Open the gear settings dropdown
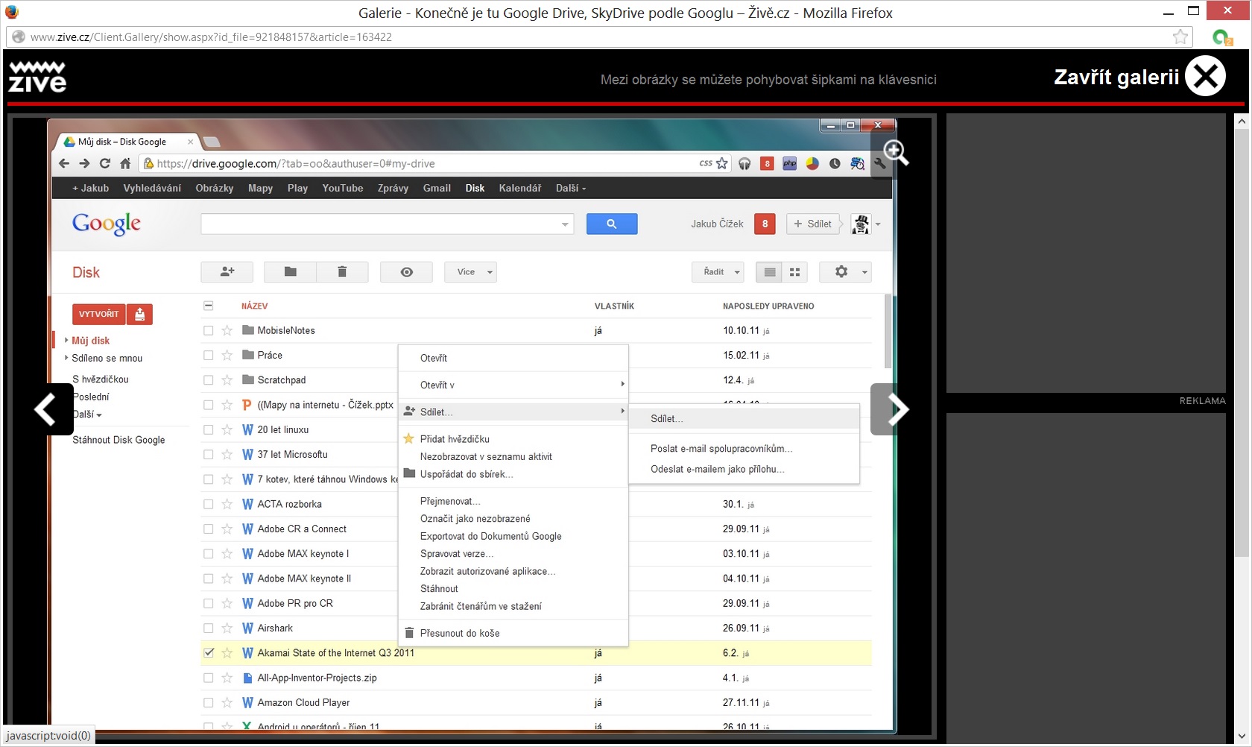 [x=845, y=272]
